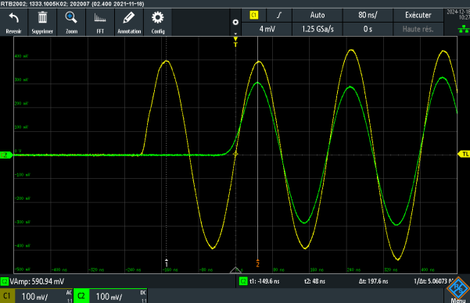
Task: Open the small settings gear above waveform
Action: [x=235, y=23]
